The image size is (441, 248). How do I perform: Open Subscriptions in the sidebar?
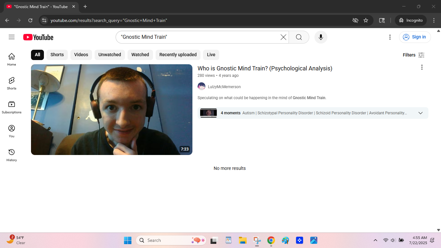12,107
